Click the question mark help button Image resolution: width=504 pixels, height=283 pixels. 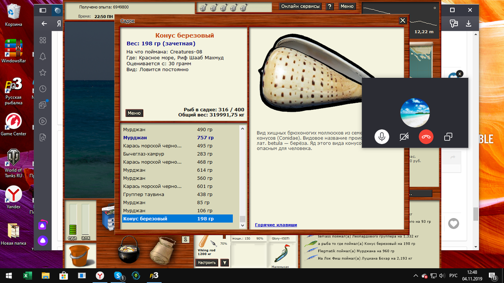330,7
